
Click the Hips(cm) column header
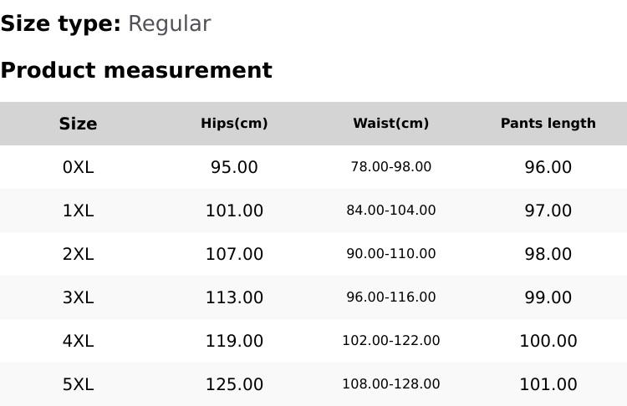234,124
